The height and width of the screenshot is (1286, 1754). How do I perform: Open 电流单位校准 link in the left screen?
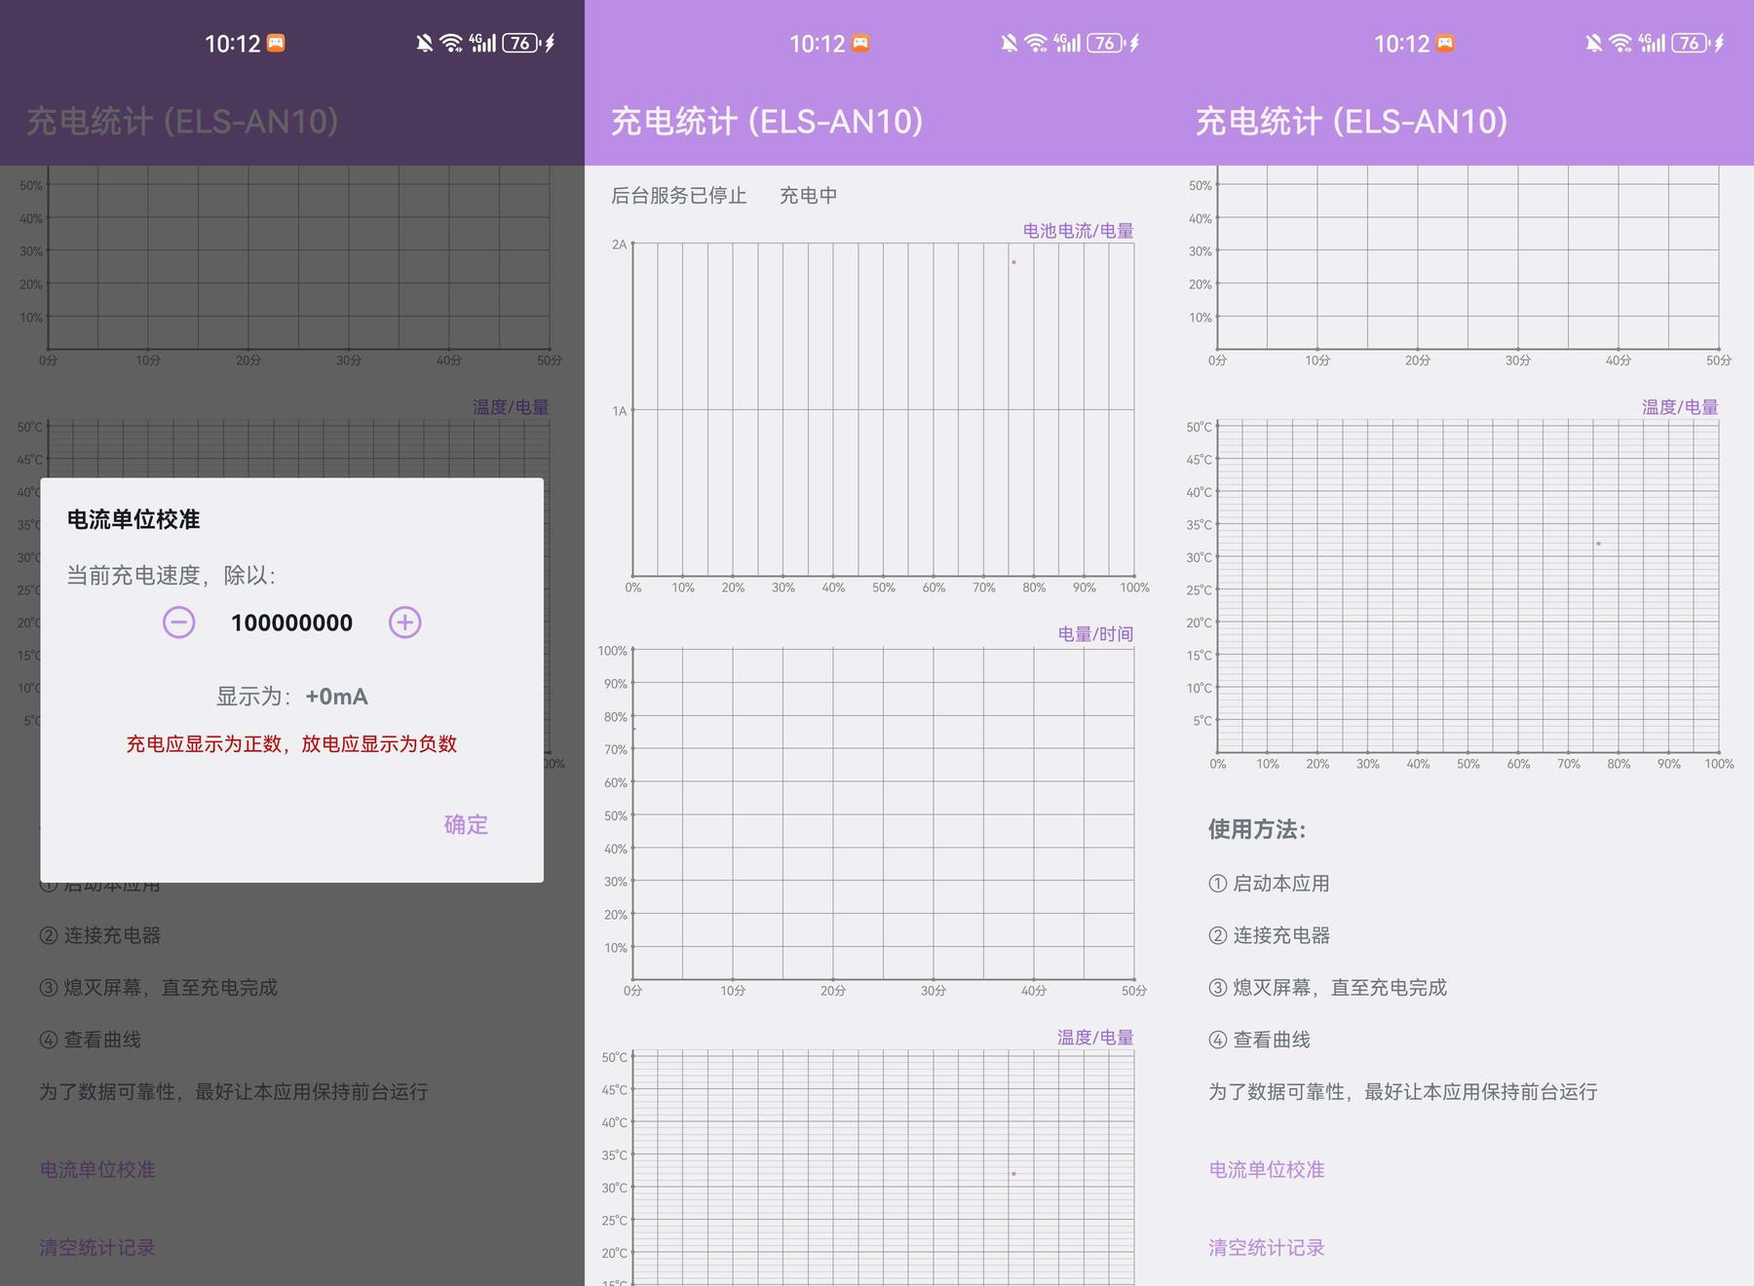97,1169
